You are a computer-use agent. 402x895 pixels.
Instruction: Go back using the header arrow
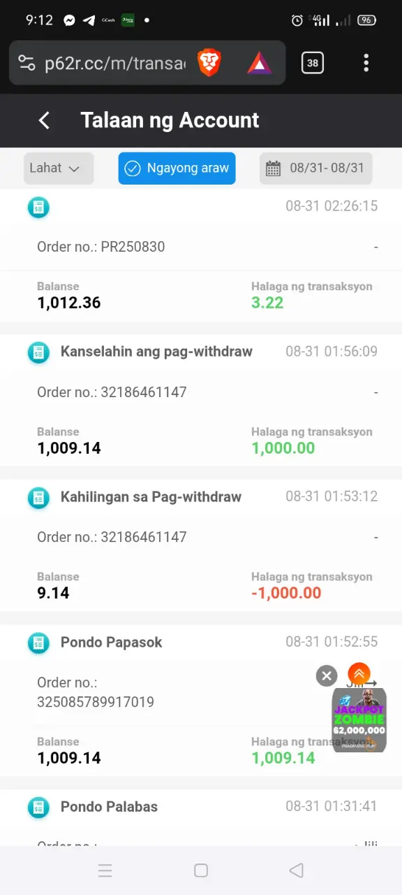click(x=44, y=120)
